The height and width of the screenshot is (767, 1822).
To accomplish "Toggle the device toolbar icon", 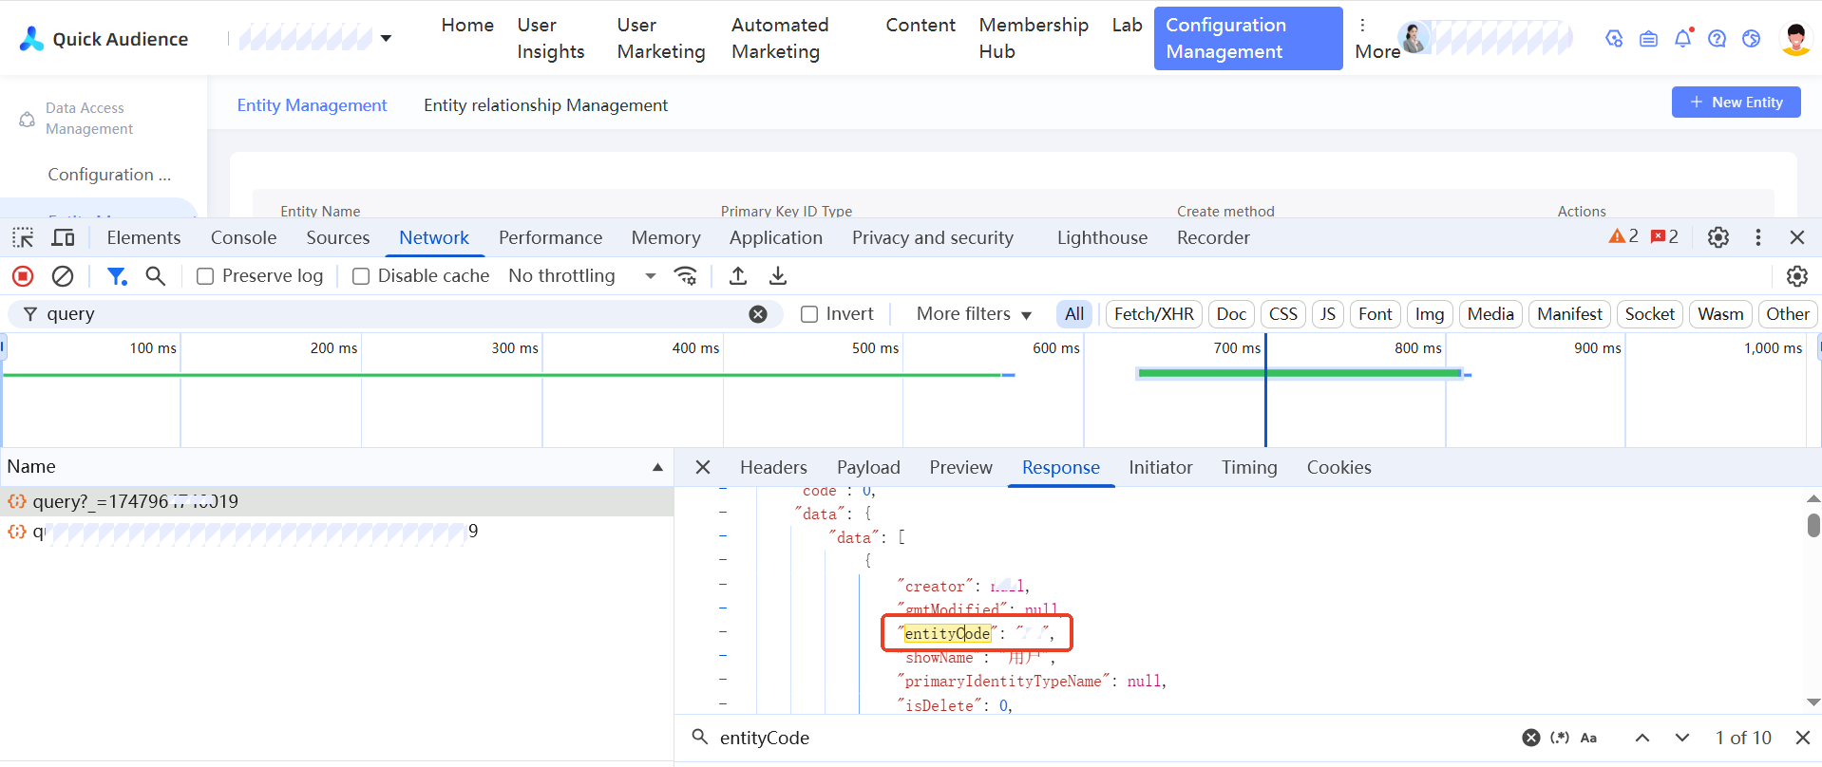I will pyautogui.click(x=64, y=237).
